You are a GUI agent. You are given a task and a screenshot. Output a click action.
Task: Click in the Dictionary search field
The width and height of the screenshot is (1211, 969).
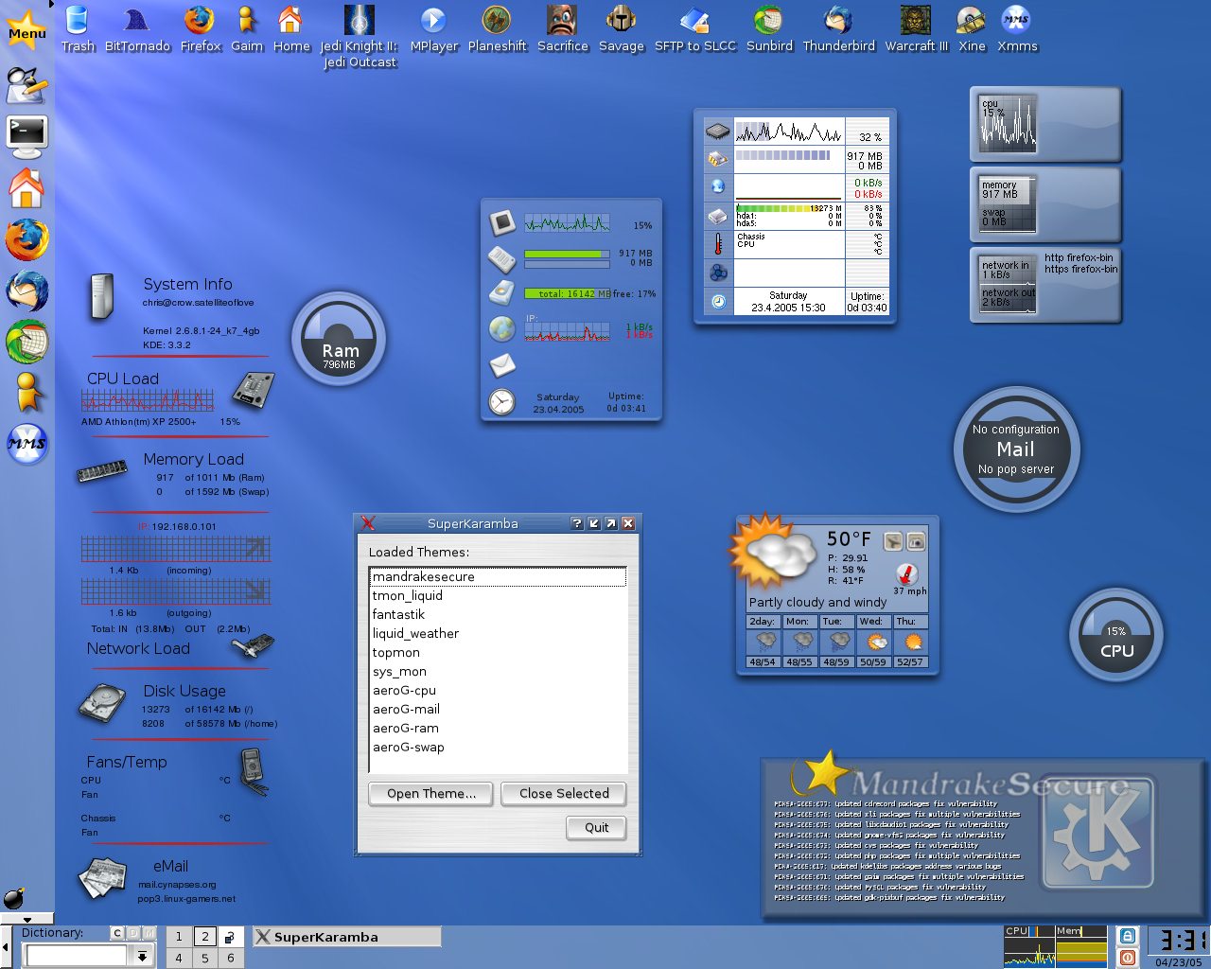pos(77,957)
